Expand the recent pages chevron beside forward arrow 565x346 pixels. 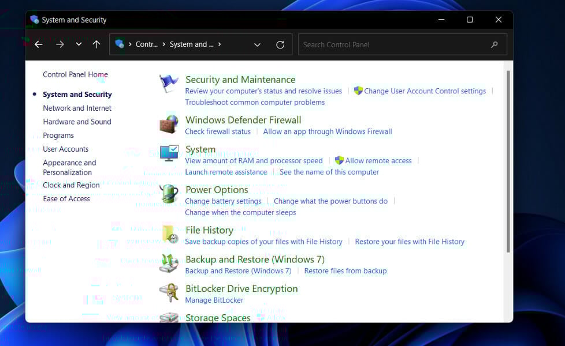click(x=78, y=44)
